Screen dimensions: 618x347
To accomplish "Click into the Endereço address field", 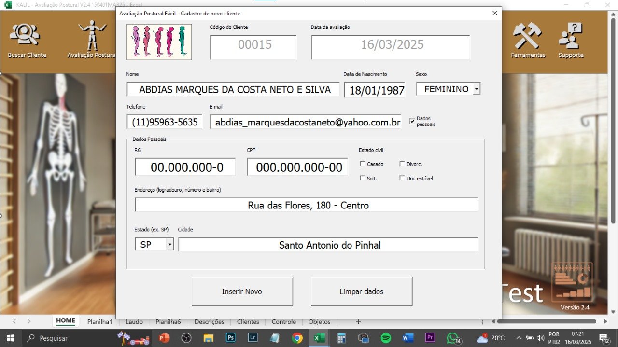I will coord(306,205).
